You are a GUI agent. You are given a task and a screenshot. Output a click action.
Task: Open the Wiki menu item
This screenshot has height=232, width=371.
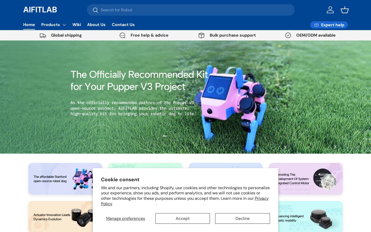click(77, 25)
